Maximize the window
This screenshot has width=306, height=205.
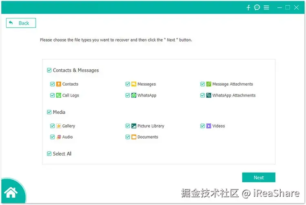pyautogui.click(x=288, y=7)
